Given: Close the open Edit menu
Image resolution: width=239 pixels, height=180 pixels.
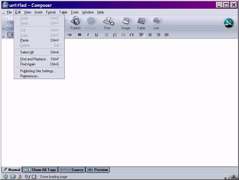Looking at the screenshot, I should click(x=18, y=12).
